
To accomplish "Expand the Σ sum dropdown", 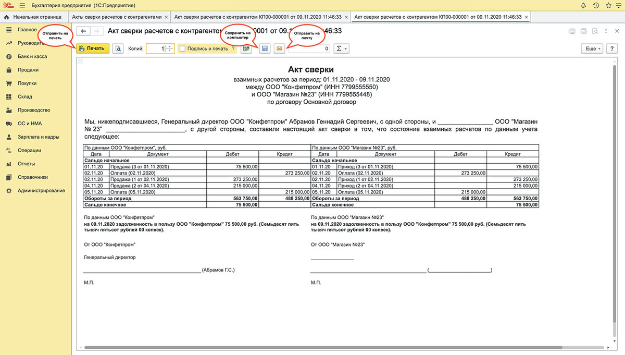I will 341,48.
